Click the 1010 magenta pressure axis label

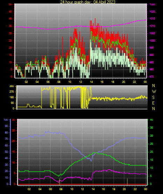click(153, 26)
